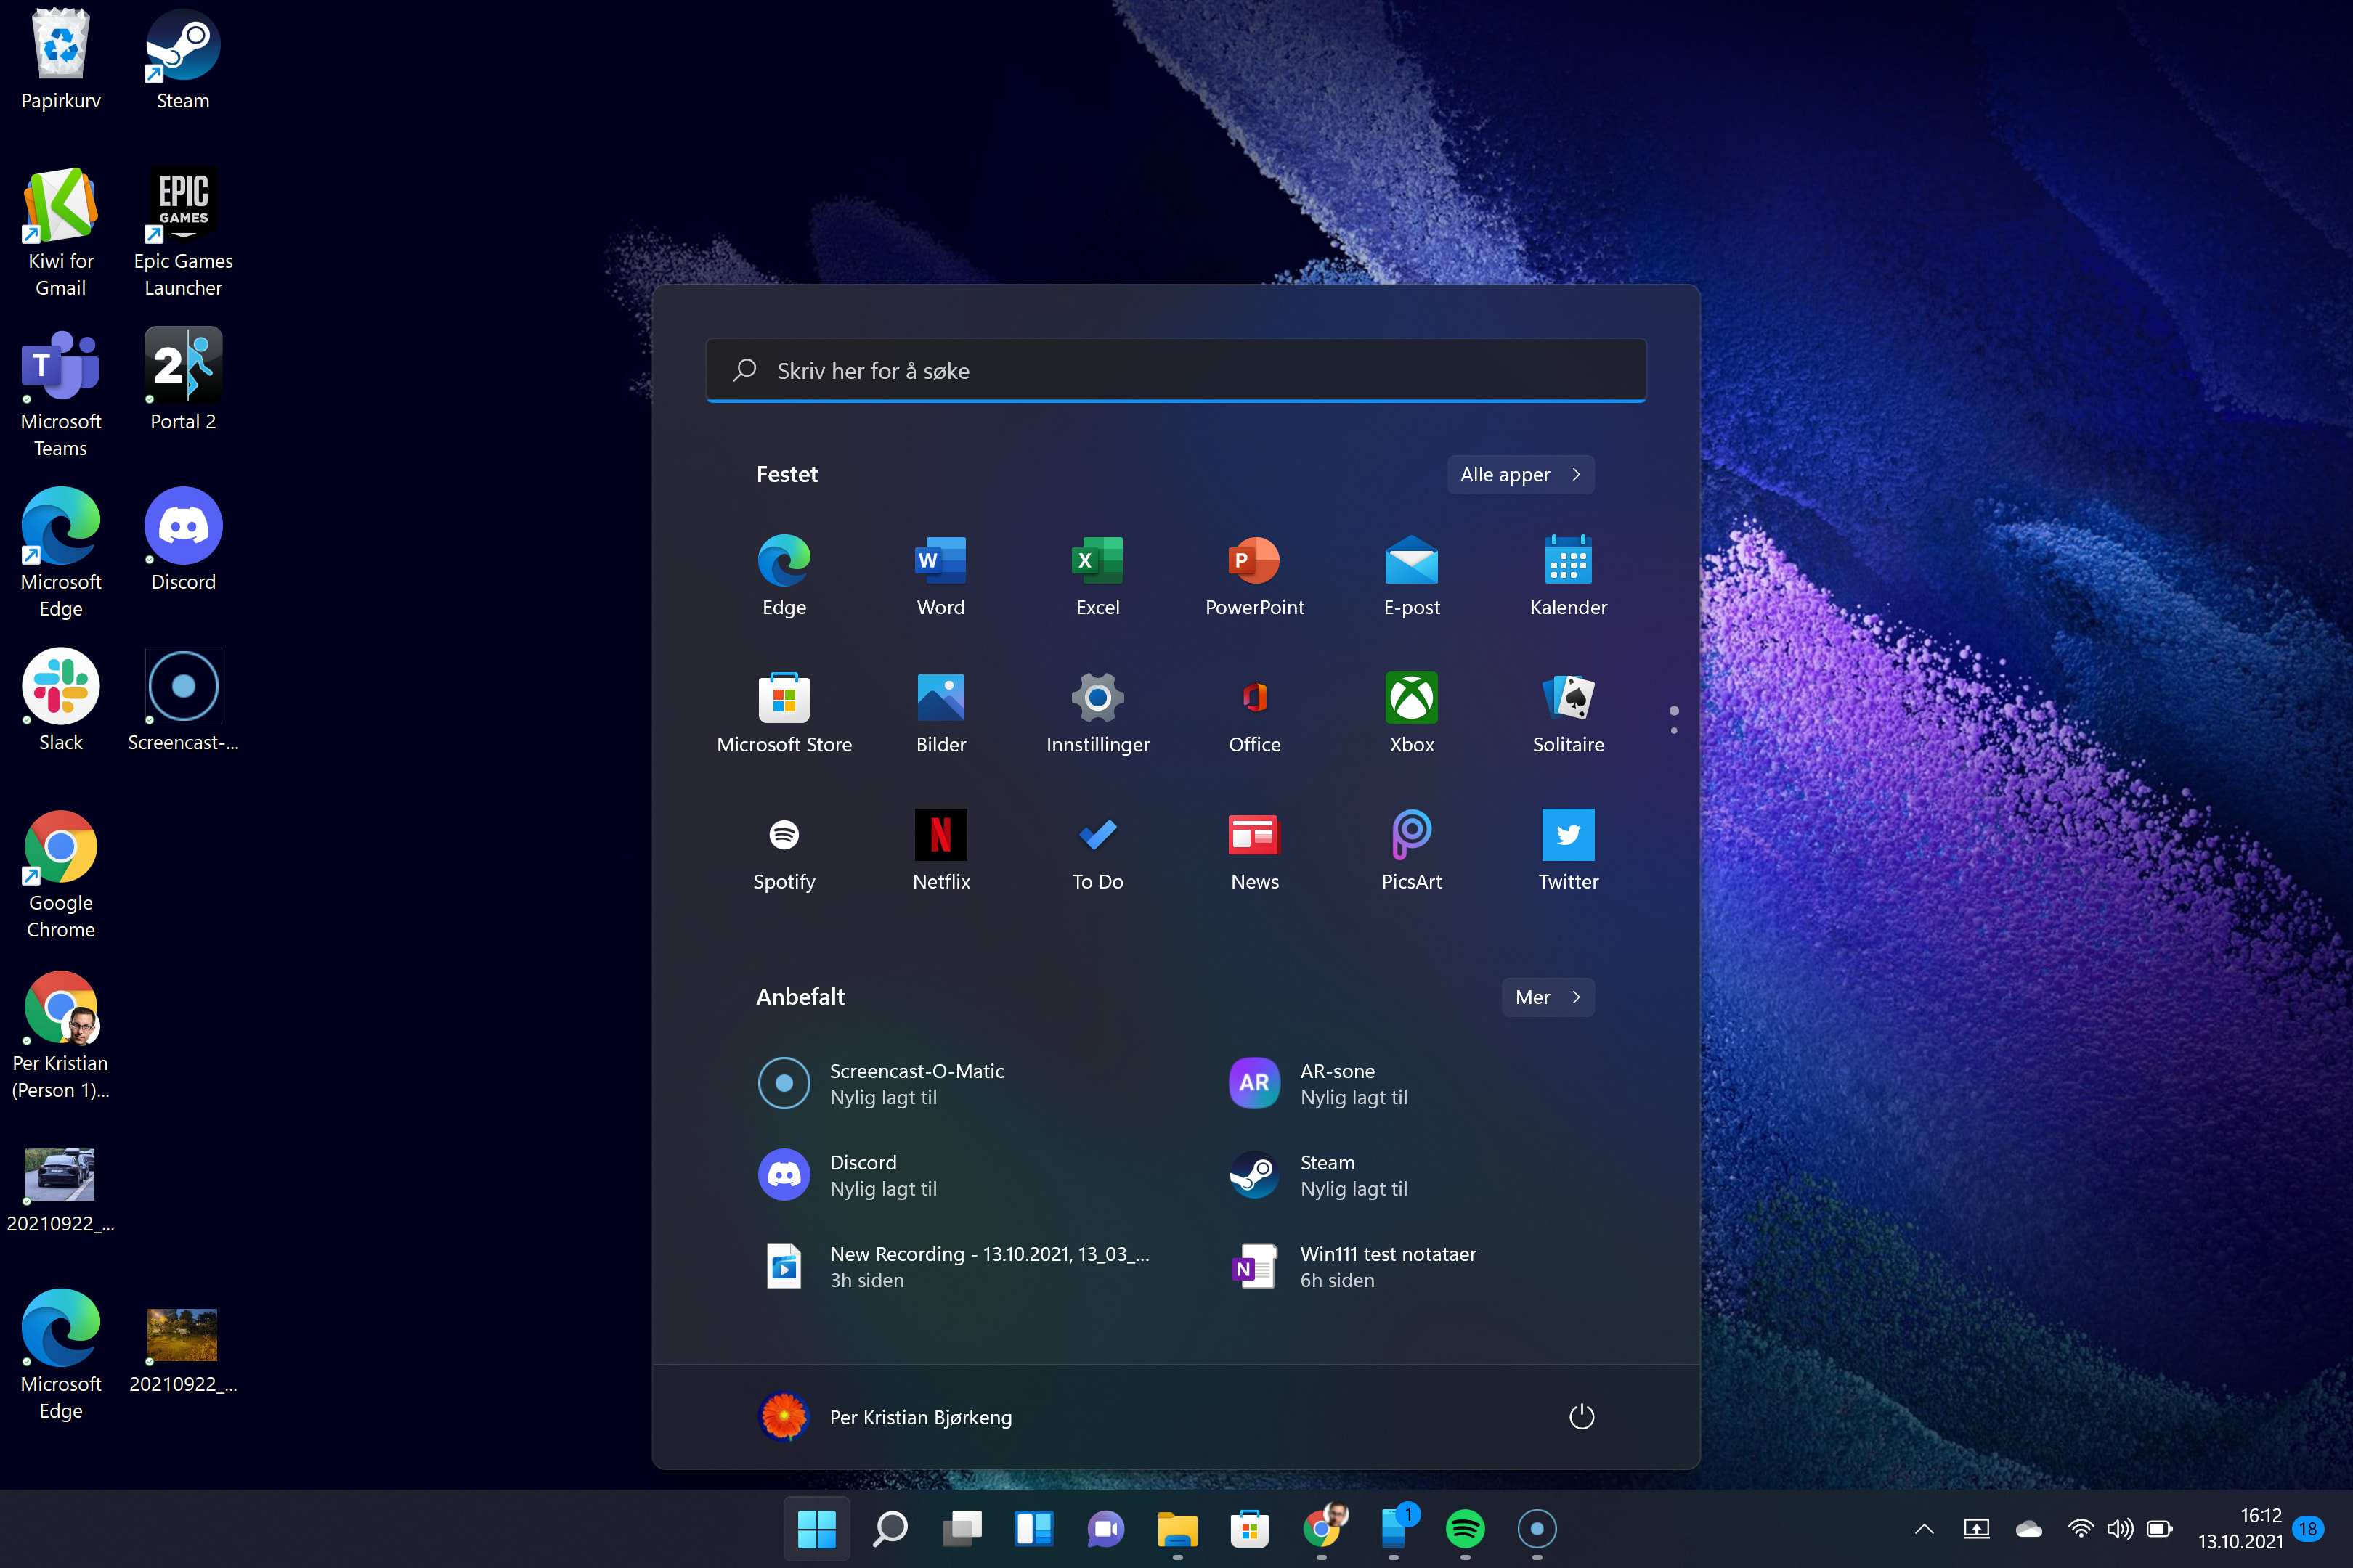Launch Excel from pinned apps

[1097, 575]
